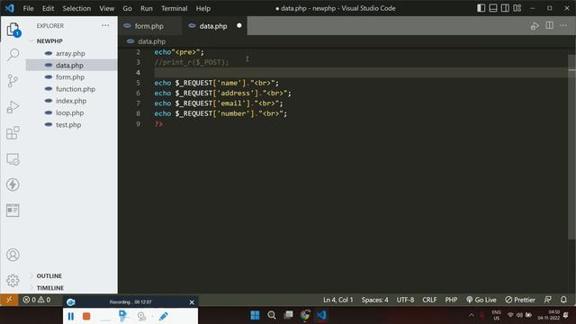The image size is (576, 324).
Task: Open the Explorer view icon
Action: click(x=13, y=29)
